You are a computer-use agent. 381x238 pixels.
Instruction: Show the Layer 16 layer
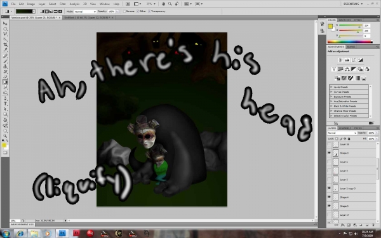[x=329, y=144]
